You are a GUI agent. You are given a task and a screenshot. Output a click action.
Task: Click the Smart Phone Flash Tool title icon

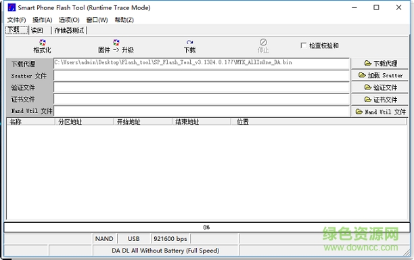[11, 7]
